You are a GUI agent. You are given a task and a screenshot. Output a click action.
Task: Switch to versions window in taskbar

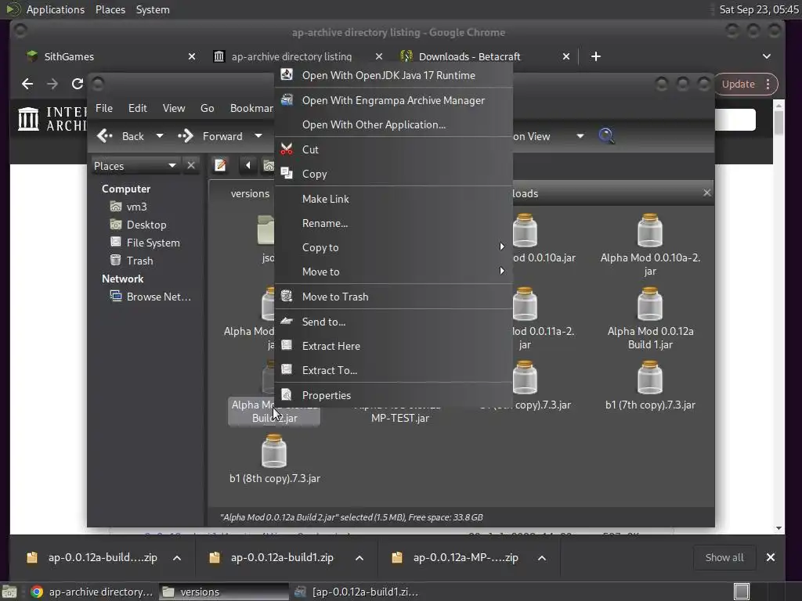coord(223,592)
